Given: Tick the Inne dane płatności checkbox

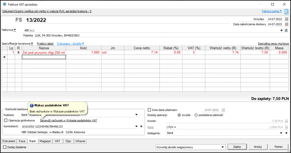Looking at the screenshot, I should click(149, 110).
